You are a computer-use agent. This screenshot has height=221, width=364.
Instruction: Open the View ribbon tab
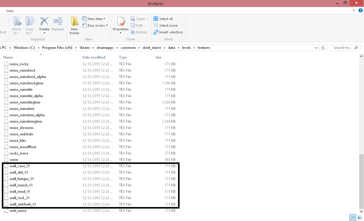tap(10, 11)
